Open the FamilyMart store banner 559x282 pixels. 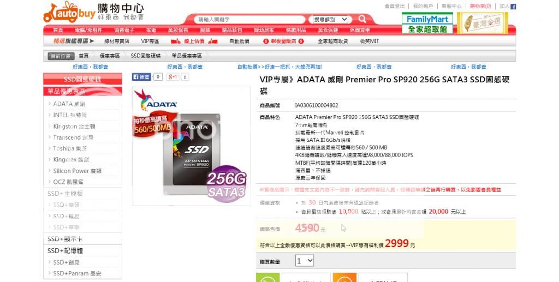(427, 23)
